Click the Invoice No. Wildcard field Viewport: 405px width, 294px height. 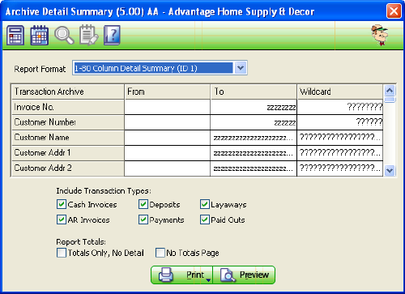pyautogui.click(x=340, y=107)
